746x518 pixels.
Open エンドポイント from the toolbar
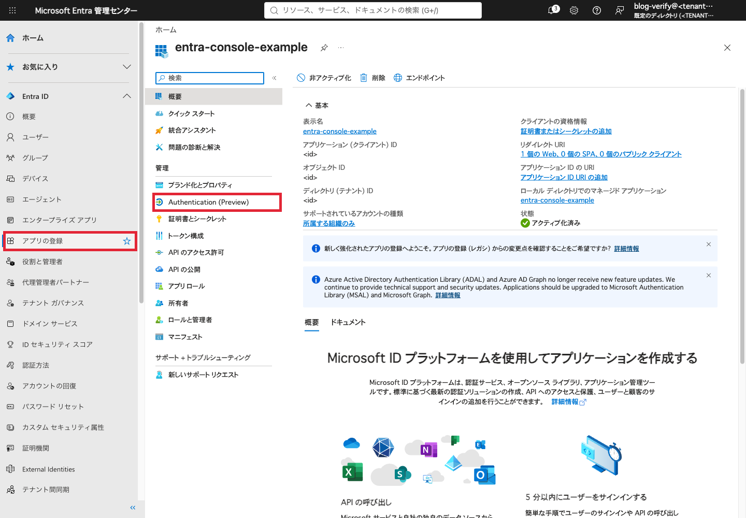click(419, 78)
